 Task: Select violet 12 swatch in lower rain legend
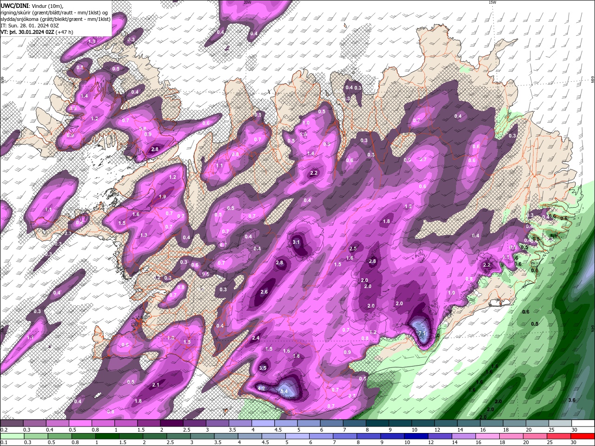(440, 436)
